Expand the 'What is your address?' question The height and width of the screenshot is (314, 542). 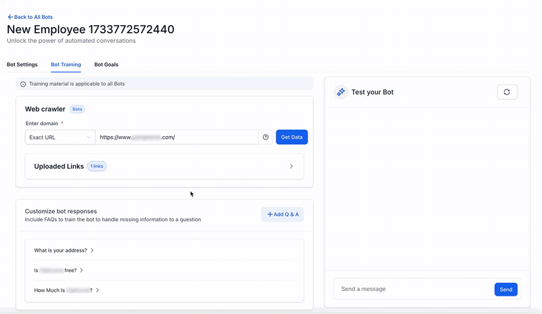point(64,250)
